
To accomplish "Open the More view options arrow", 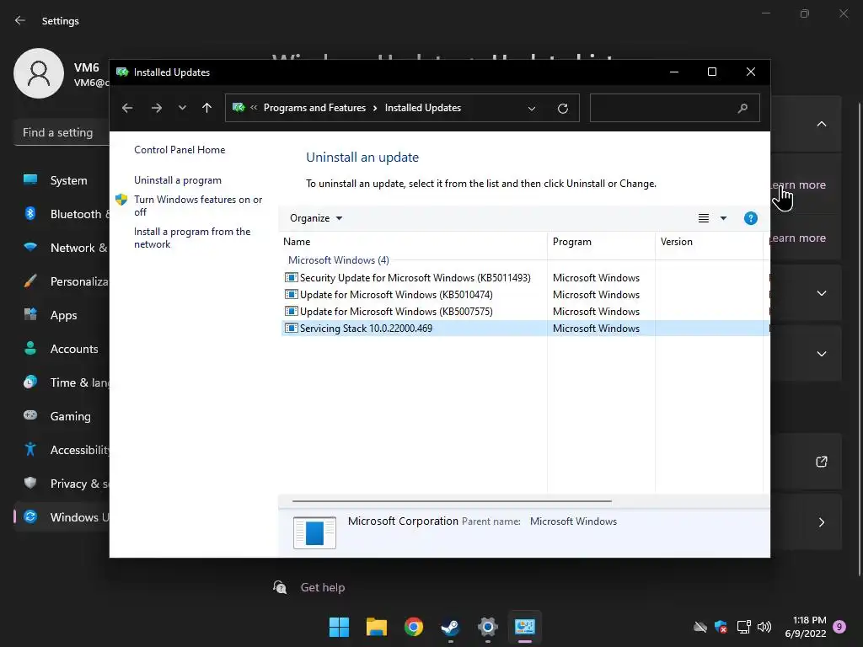I will pos(723,218).
